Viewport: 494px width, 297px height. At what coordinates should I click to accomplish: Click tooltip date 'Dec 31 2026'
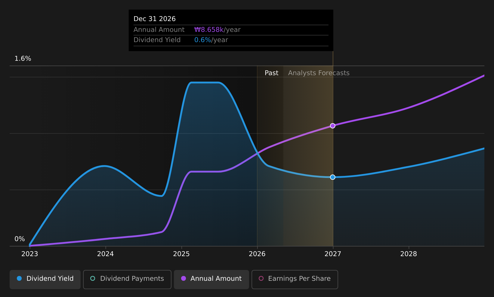point(155,19)
